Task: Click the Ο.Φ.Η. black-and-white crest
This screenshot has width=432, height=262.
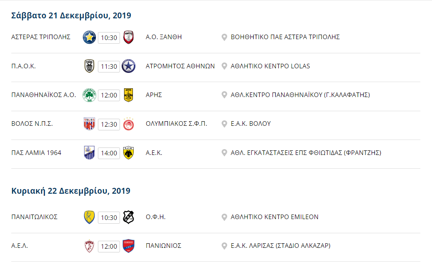Action: (x=128, y=217)
